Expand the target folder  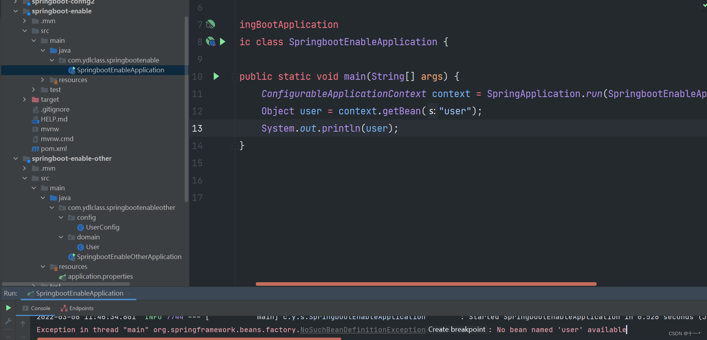tap(25, 99)
